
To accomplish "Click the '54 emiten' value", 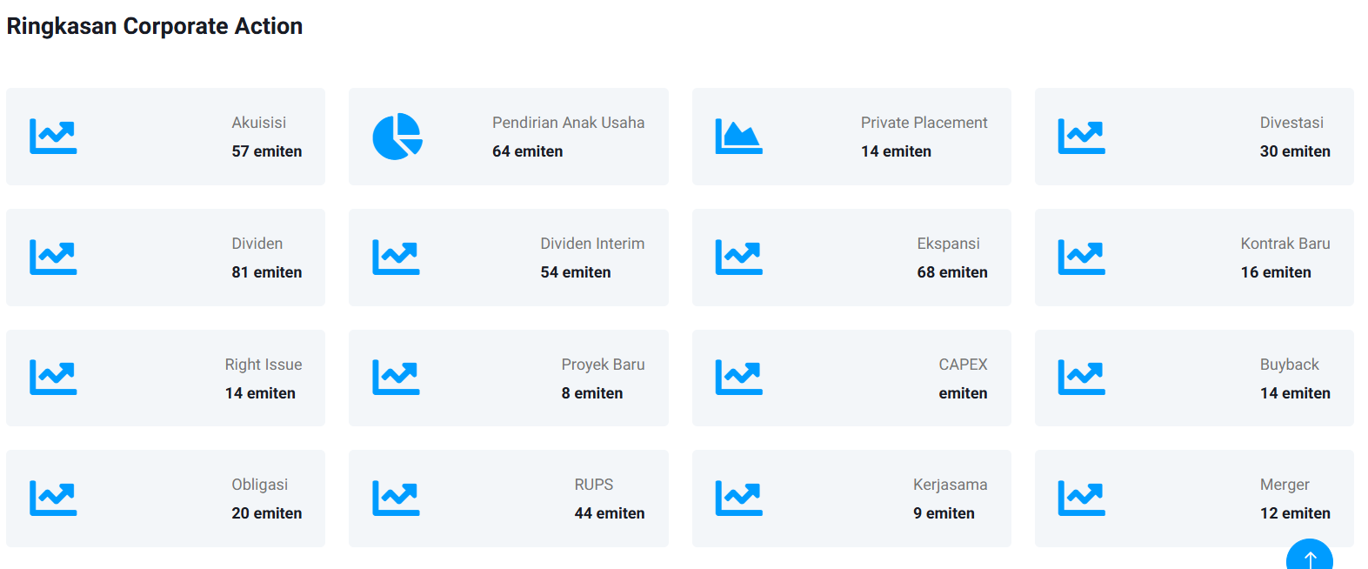I will [575, 272].
